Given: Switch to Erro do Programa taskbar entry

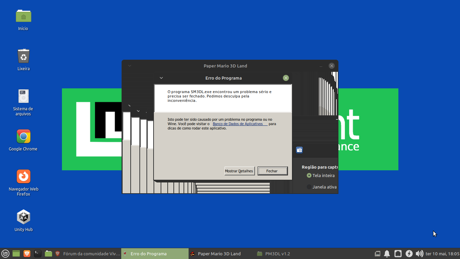Looking at the screenshot, I should [x=155, y=254].
